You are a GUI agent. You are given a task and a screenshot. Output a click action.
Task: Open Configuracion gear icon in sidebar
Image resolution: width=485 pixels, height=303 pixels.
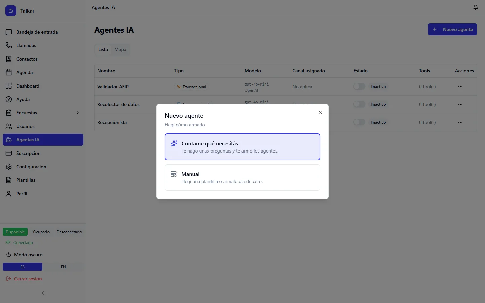click(x=9, y=167)
